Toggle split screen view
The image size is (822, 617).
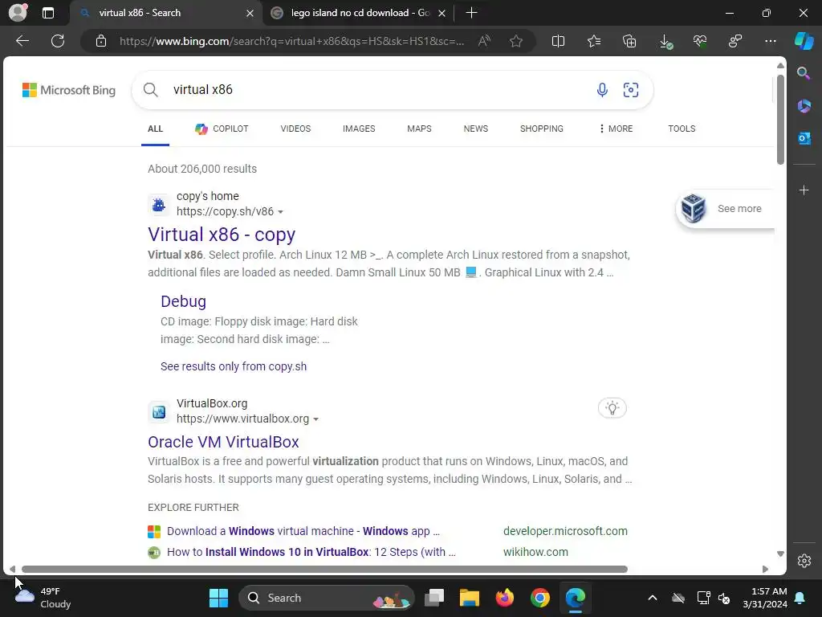pos(559,41)
